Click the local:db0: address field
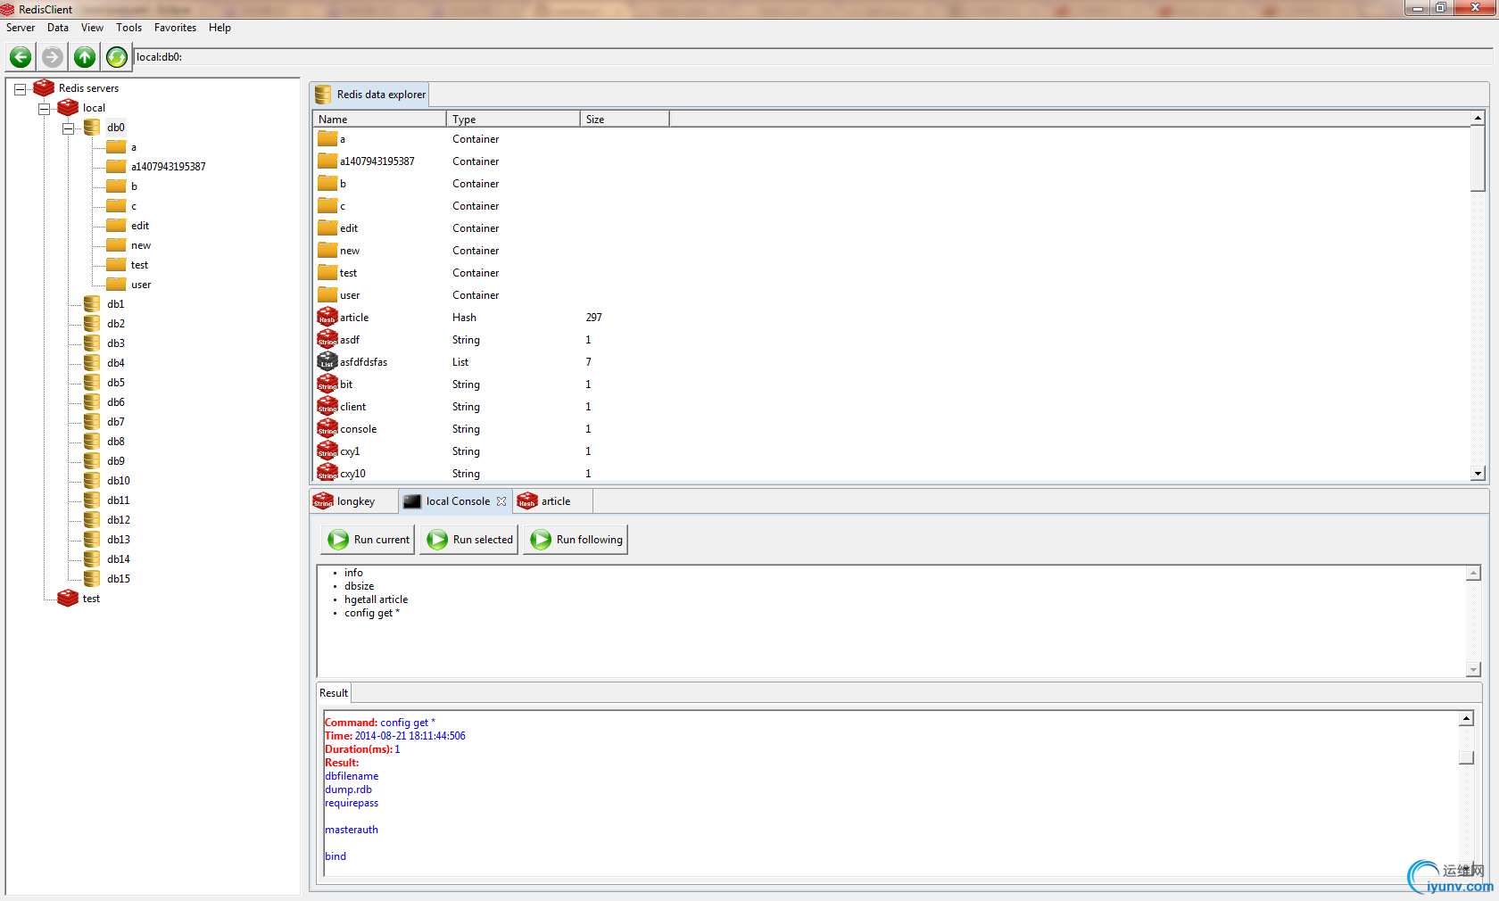Viewport: 1499px width, 901px height. coord(812,57)
